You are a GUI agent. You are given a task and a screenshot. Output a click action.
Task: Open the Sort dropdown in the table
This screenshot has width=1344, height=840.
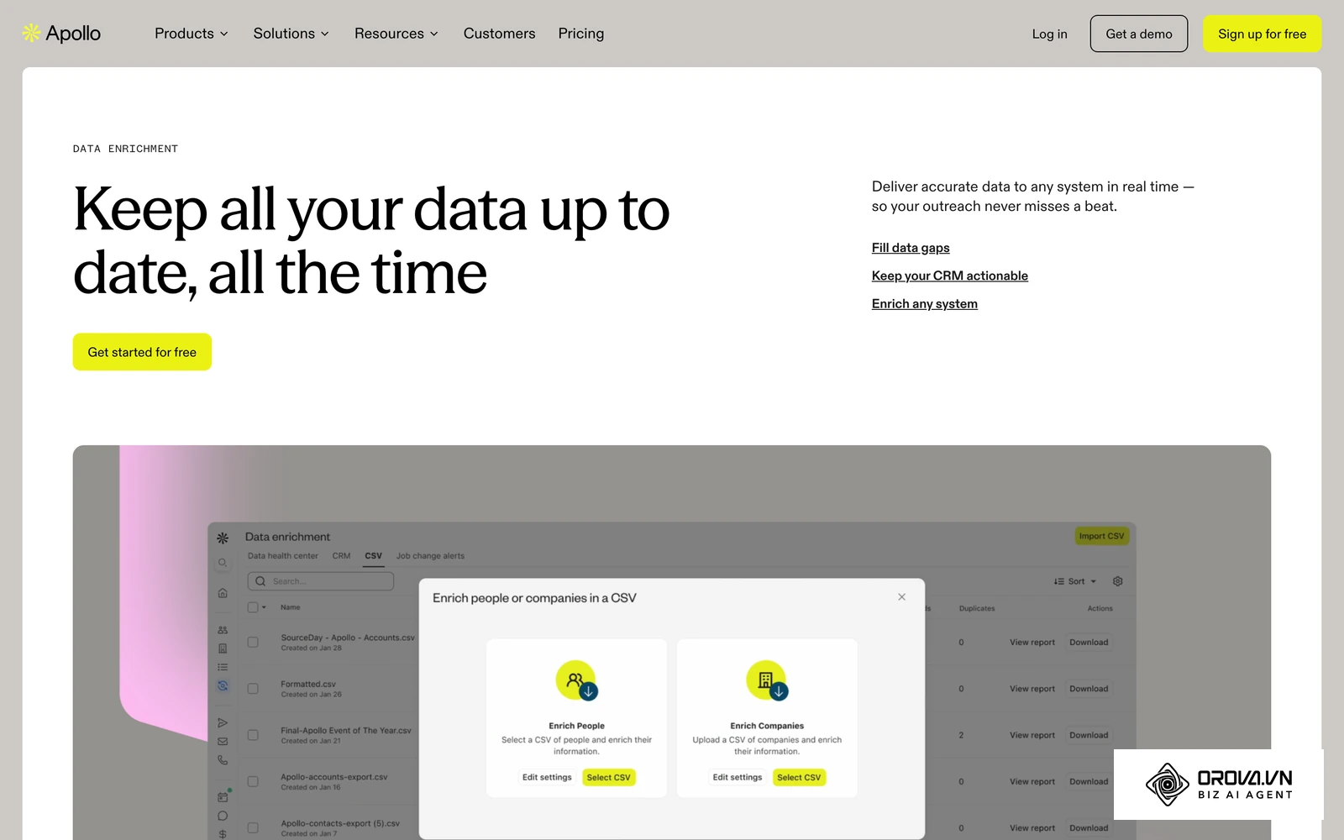tap(1075, 581)
